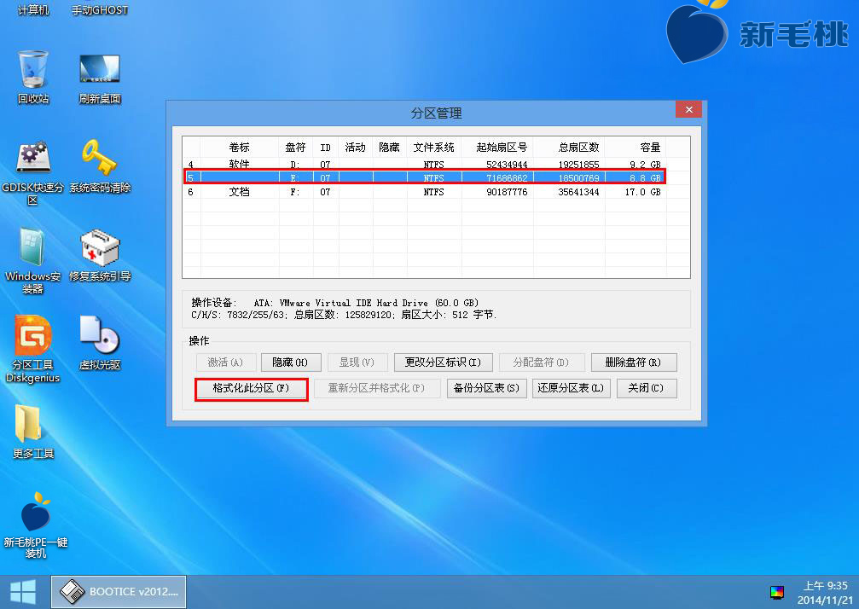The image size is (859, 609).
Task: Click the 激活(A) button
Action: click(225, 362)
